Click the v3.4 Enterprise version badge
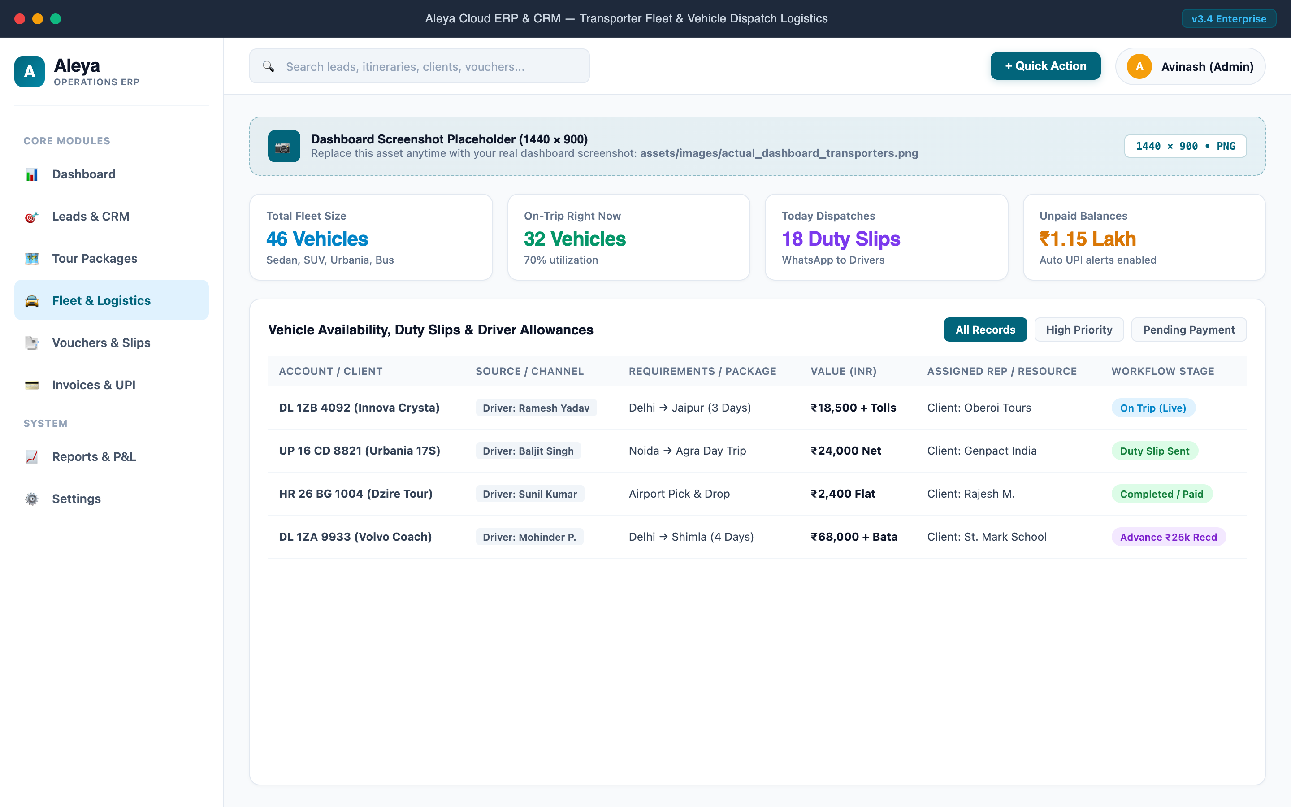The width and height of the screenshot is (1291, 807). tap(1229, 19)
